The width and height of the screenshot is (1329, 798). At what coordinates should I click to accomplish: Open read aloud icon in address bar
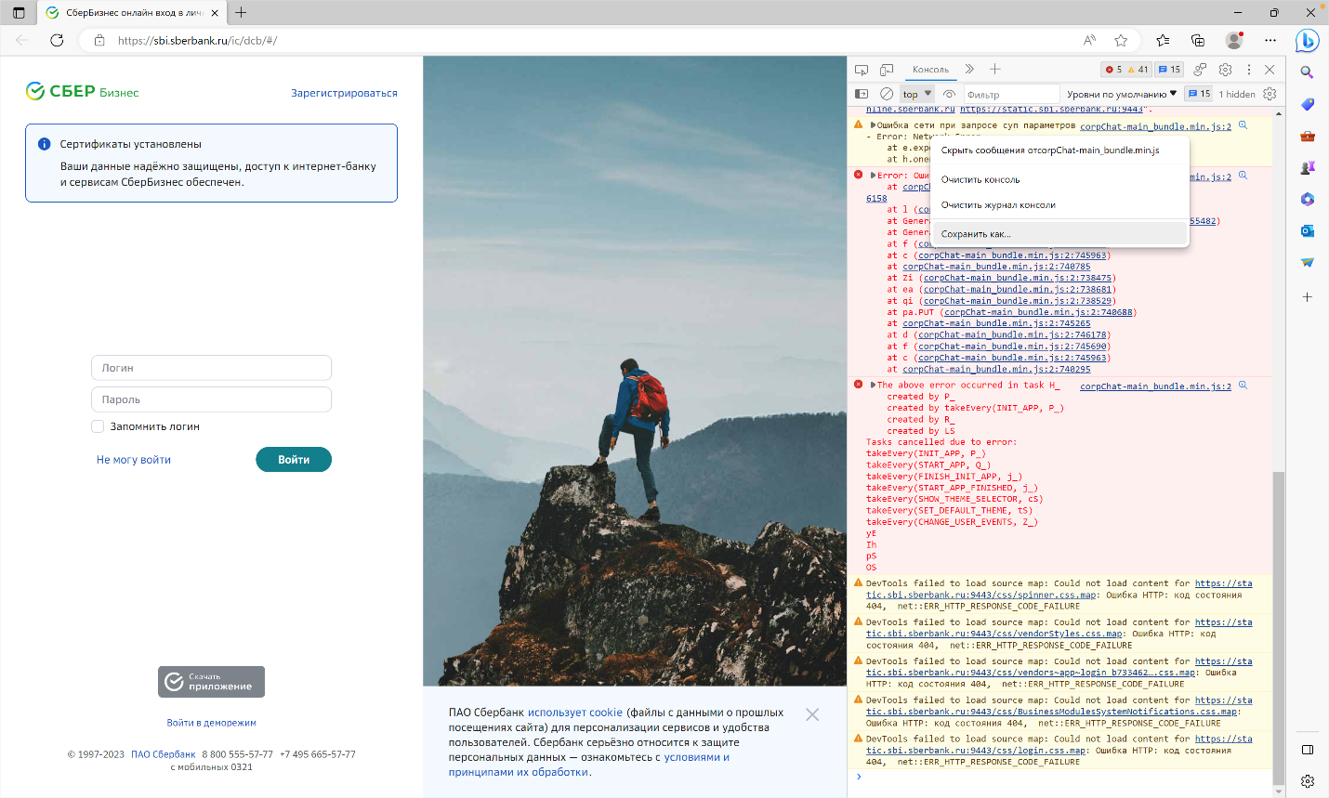tap(1090, 40)
